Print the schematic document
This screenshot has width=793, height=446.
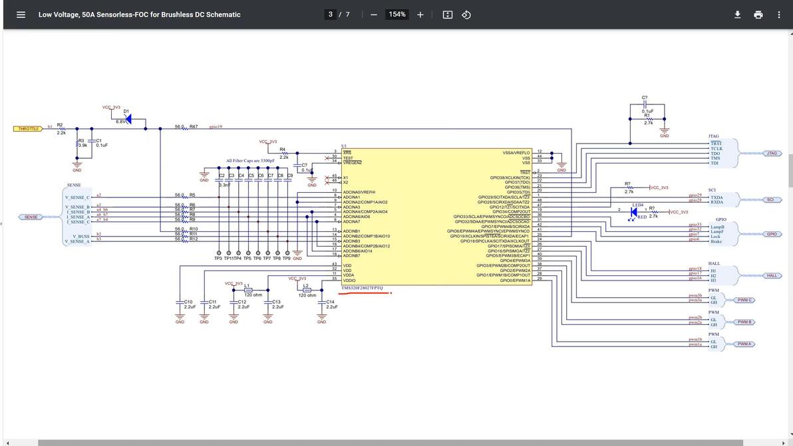[x=758, y=15]
